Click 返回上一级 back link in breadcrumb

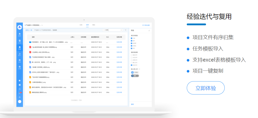click(x=29, y=30)
